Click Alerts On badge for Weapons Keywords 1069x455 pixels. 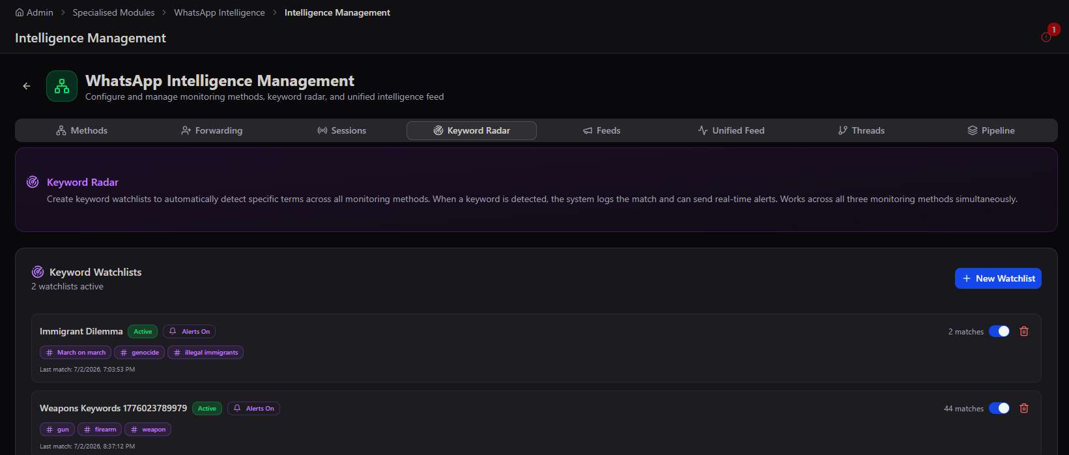coord(253,409)
